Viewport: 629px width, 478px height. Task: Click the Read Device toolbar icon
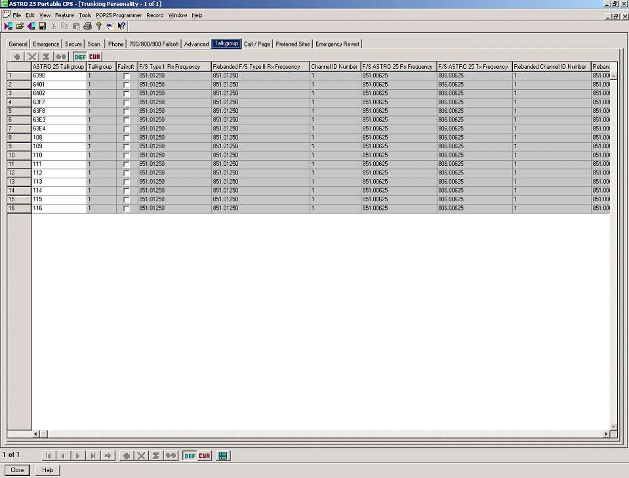click(x=9, y=26)
